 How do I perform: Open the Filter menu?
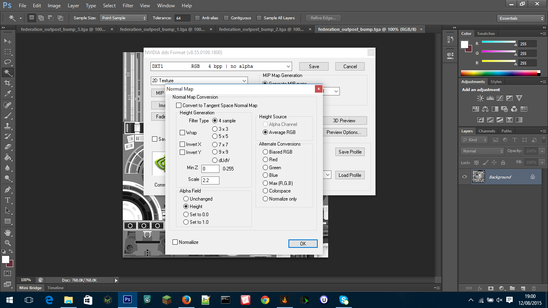[128, 6]
